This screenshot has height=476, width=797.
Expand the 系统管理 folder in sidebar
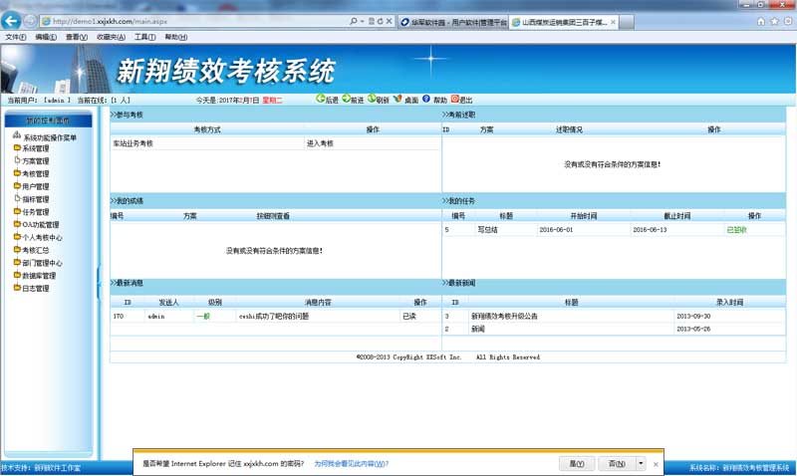tap(17, 148)
